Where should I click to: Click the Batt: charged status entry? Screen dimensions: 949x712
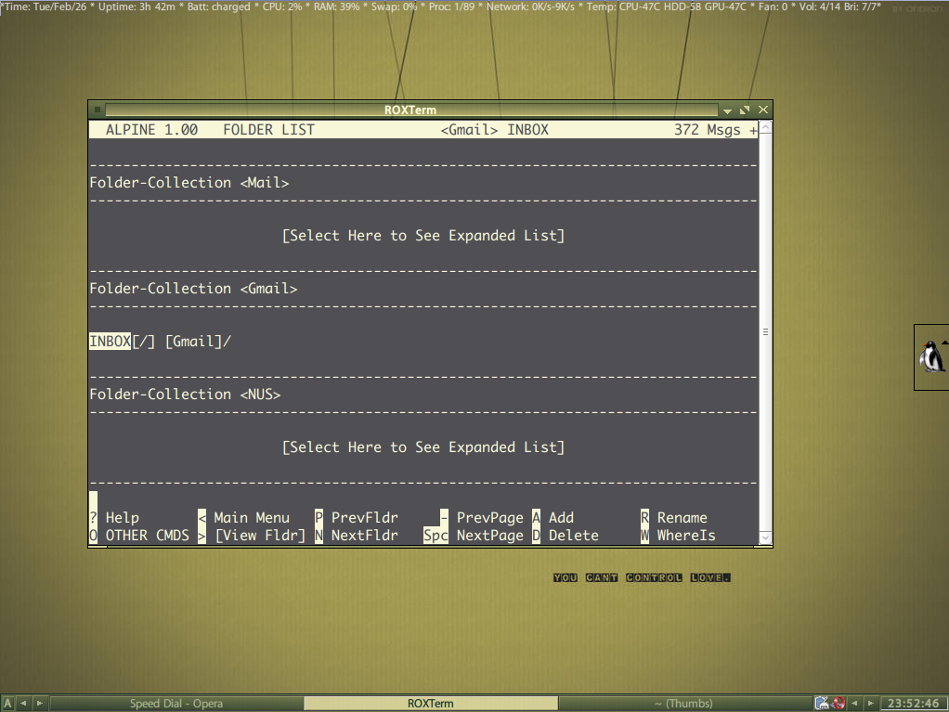218,6
